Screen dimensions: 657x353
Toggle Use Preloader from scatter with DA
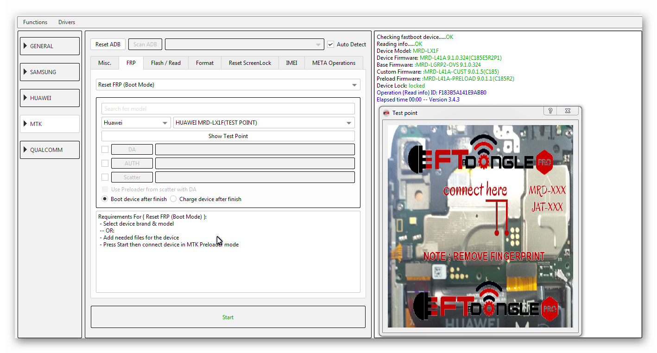pyautogui.click(x=105, y=189)
